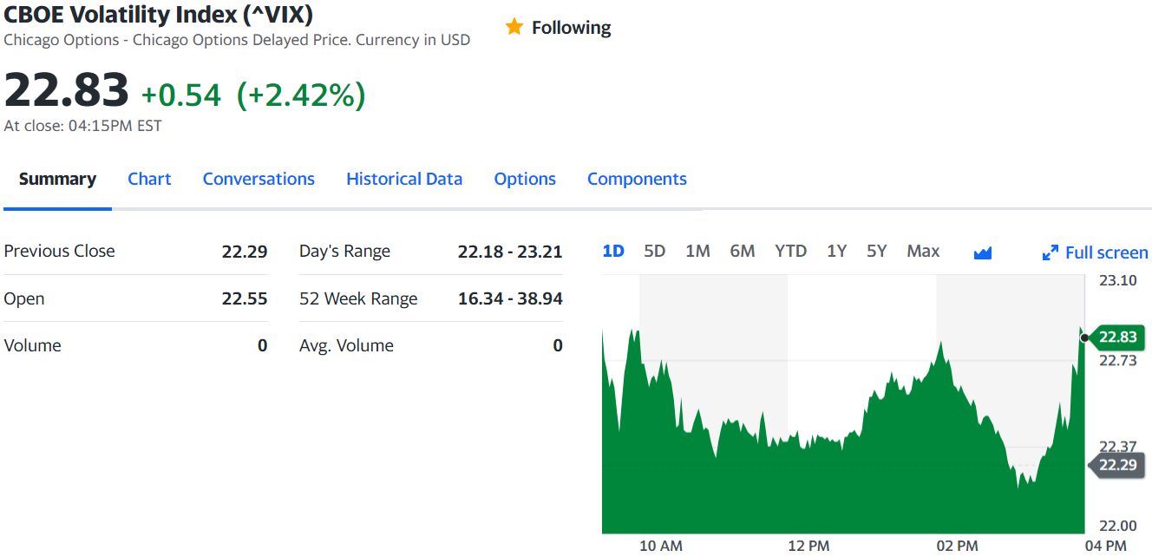Click the +0.54 change value
The image size is (1152, 557).
pyautogui.click(x=181, y=95)
